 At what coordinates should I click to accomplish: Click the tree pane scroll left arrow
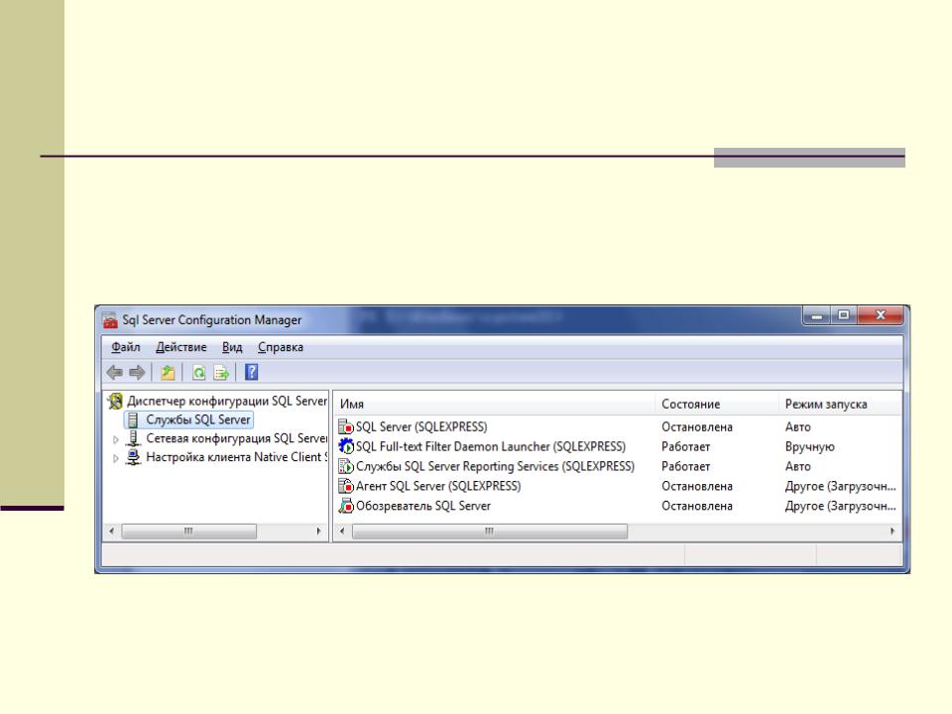[x=112, y=532]
